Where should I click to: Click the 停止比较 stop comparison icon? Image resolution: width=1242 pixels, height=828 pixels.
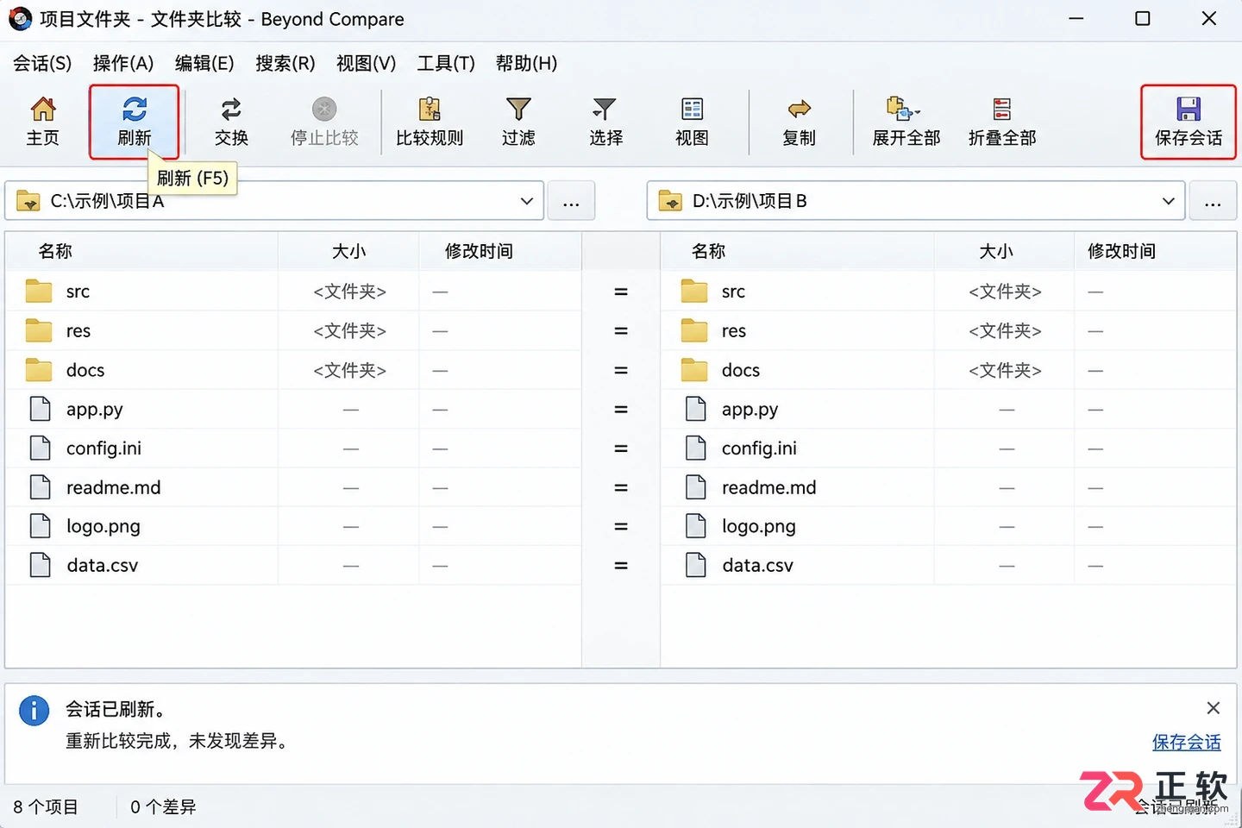click(324, 122)
